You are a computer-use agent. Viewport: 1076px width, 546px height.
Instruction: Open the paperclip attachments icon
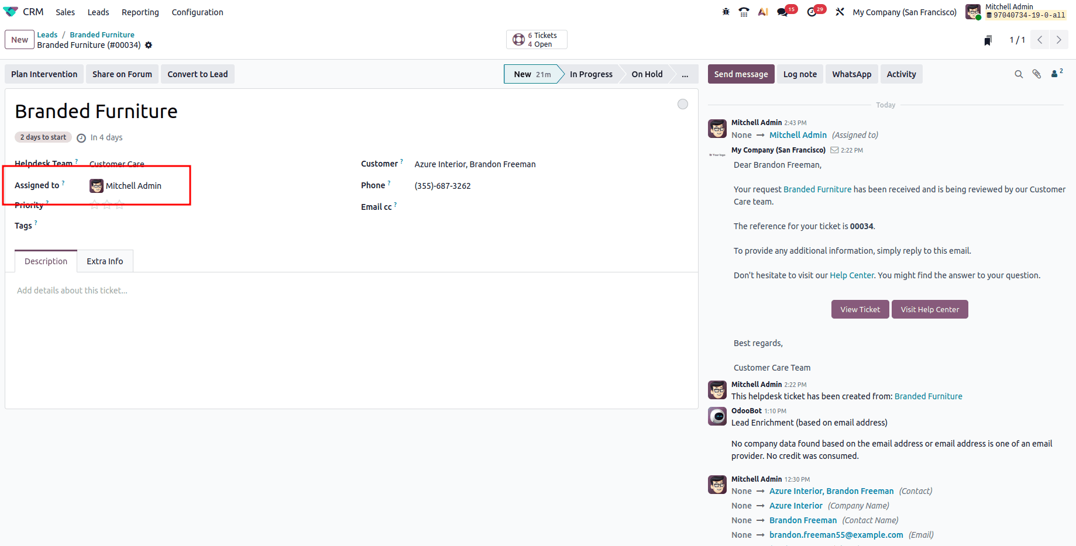(x=1036, y=74)
